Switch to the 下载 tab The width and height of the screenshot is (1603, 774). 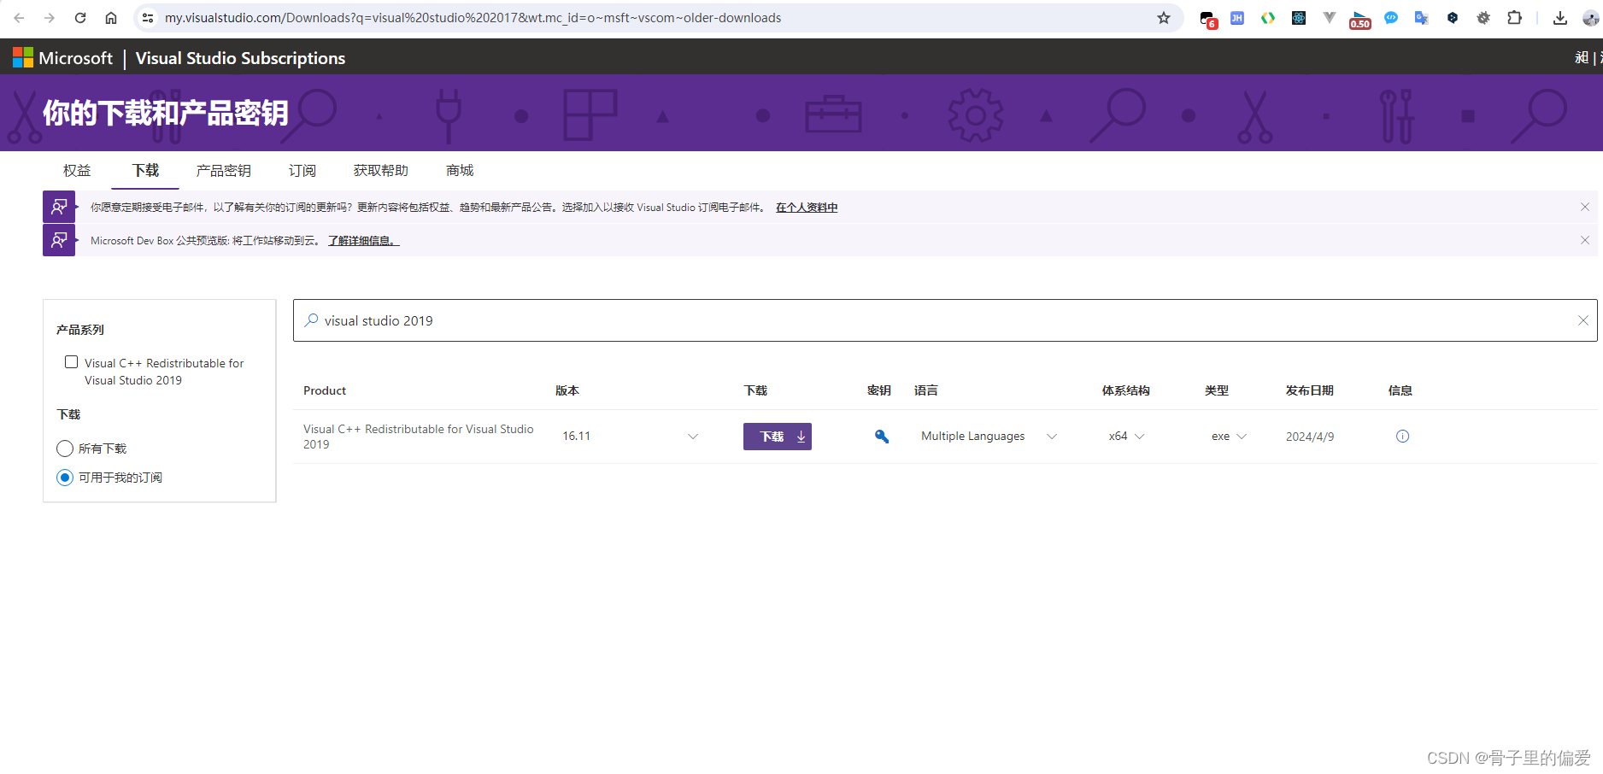click(145, 171)
